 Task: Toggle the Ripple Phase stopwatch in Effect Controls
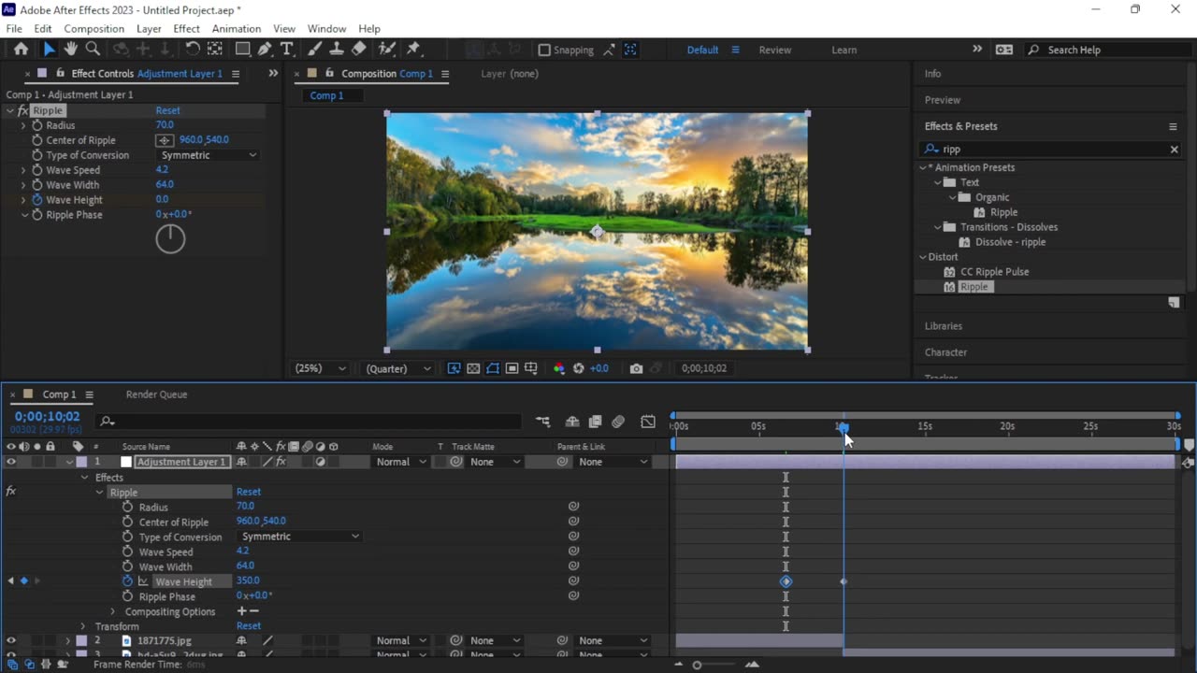[x=37, y=215]
